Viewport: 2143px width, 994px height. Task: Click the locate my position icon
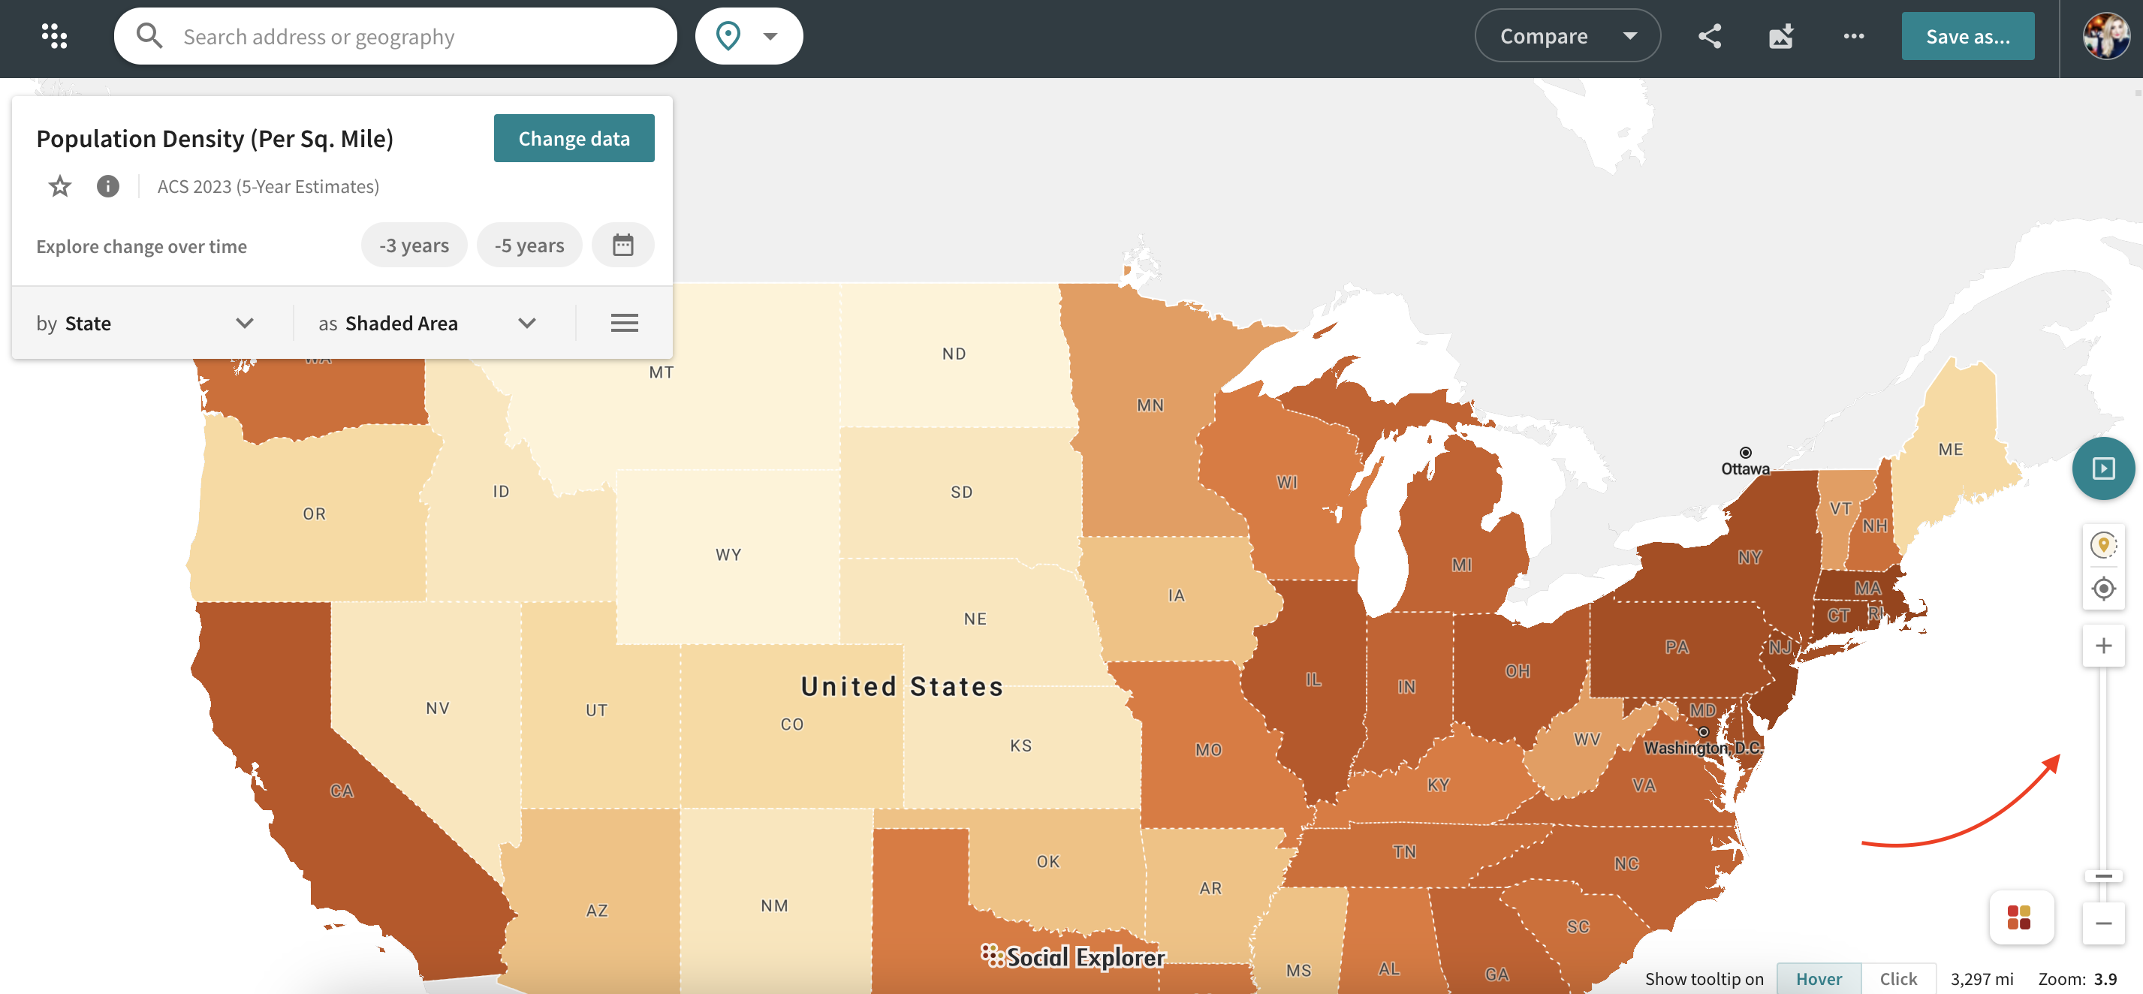tap(2103, 589)
